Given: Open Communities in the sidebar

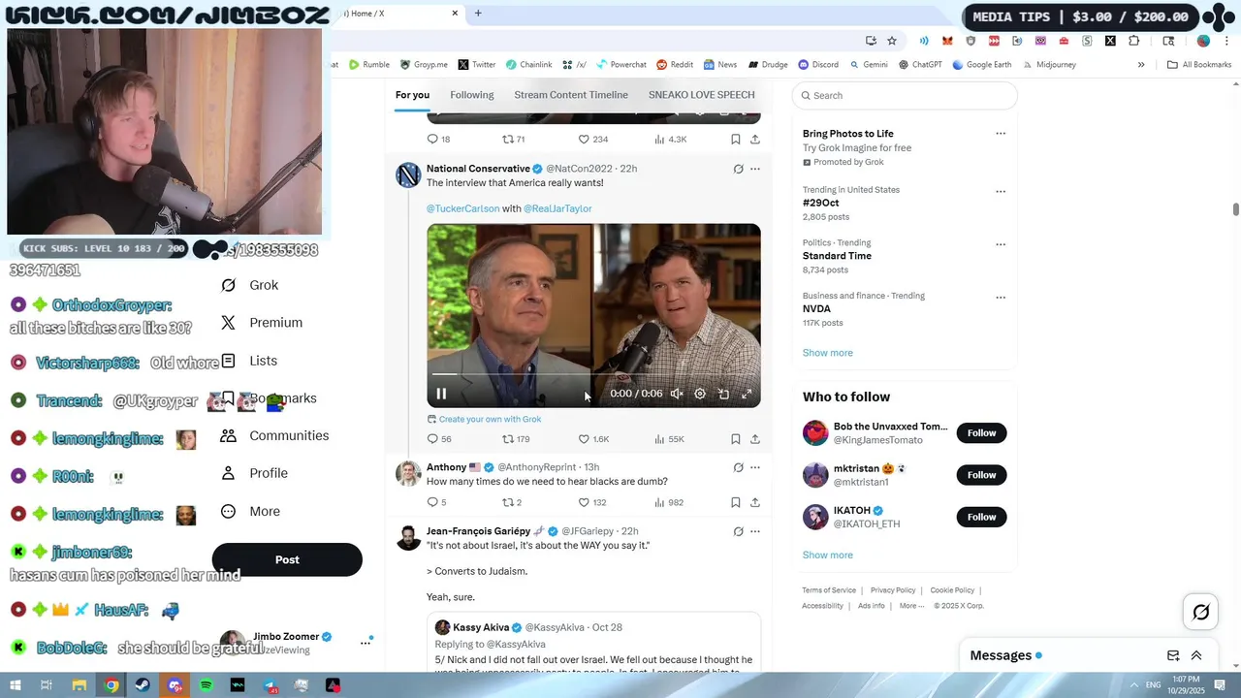Looking at the screenshot, I should click(275, 435).
